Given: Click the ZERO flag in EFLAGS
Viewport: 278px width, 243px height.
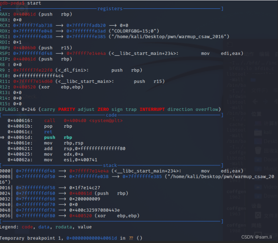Looking at the screenshot, I should pos(103,109).
